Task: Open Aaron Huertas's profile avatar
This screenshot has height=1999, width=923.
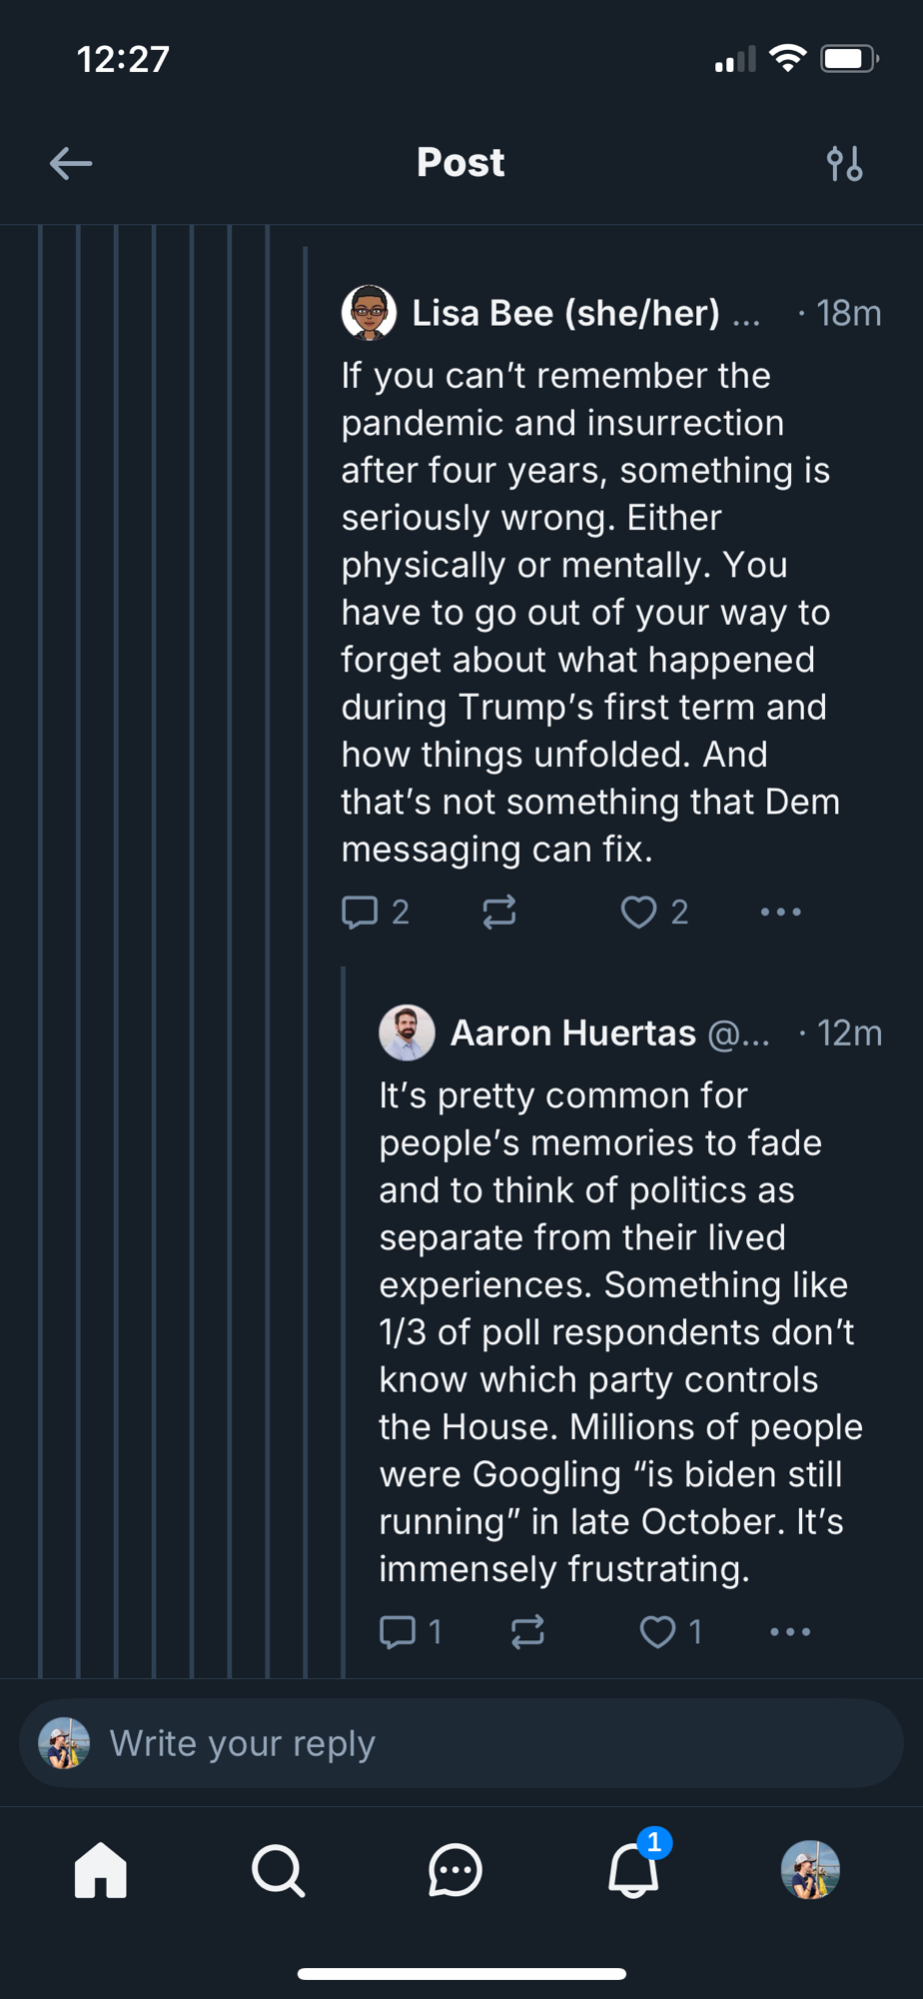Action: pyautogui.click(x=407, y=1032)
